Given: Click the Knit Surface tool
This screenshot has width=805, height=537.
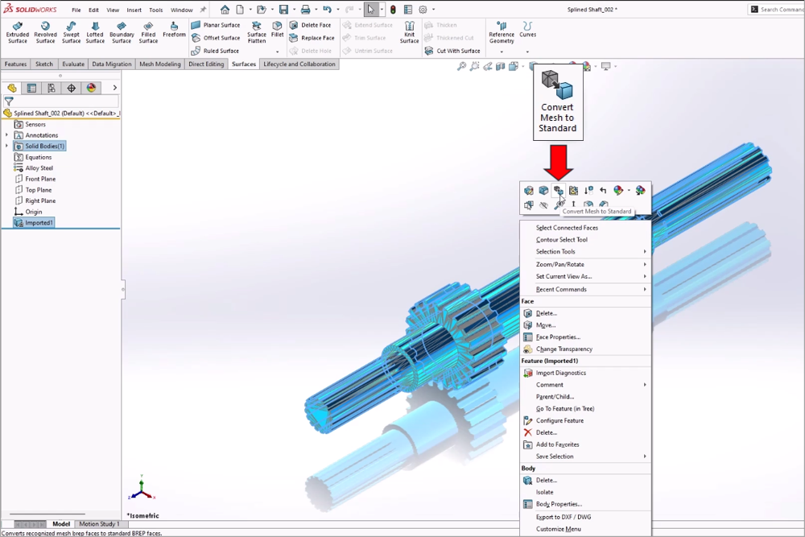Looking at the screenshot, I should tap(409, 32).
